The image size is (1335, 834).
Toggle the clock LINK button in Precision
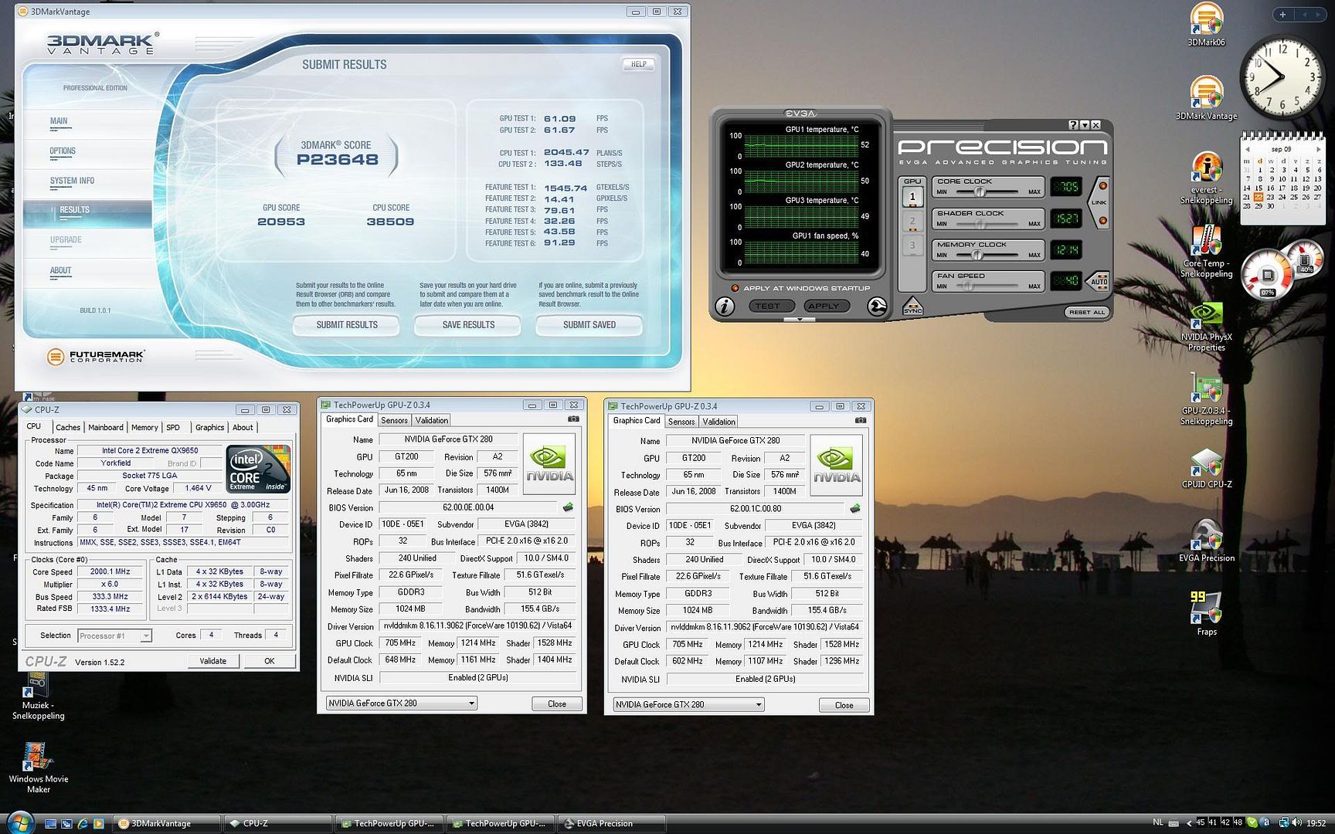(x=1099, y=203)
